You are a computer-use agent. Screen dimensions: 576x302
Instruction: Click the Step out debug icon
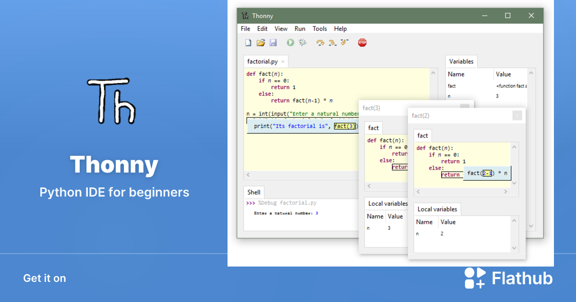pos(344,43)
